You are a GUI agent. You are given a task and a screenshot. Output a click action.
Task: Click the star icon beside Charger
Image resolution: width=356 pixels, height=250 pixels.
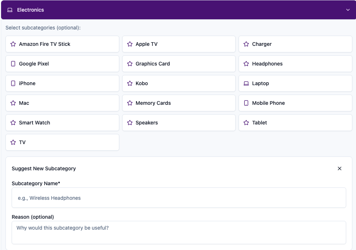tap(246, 44)
